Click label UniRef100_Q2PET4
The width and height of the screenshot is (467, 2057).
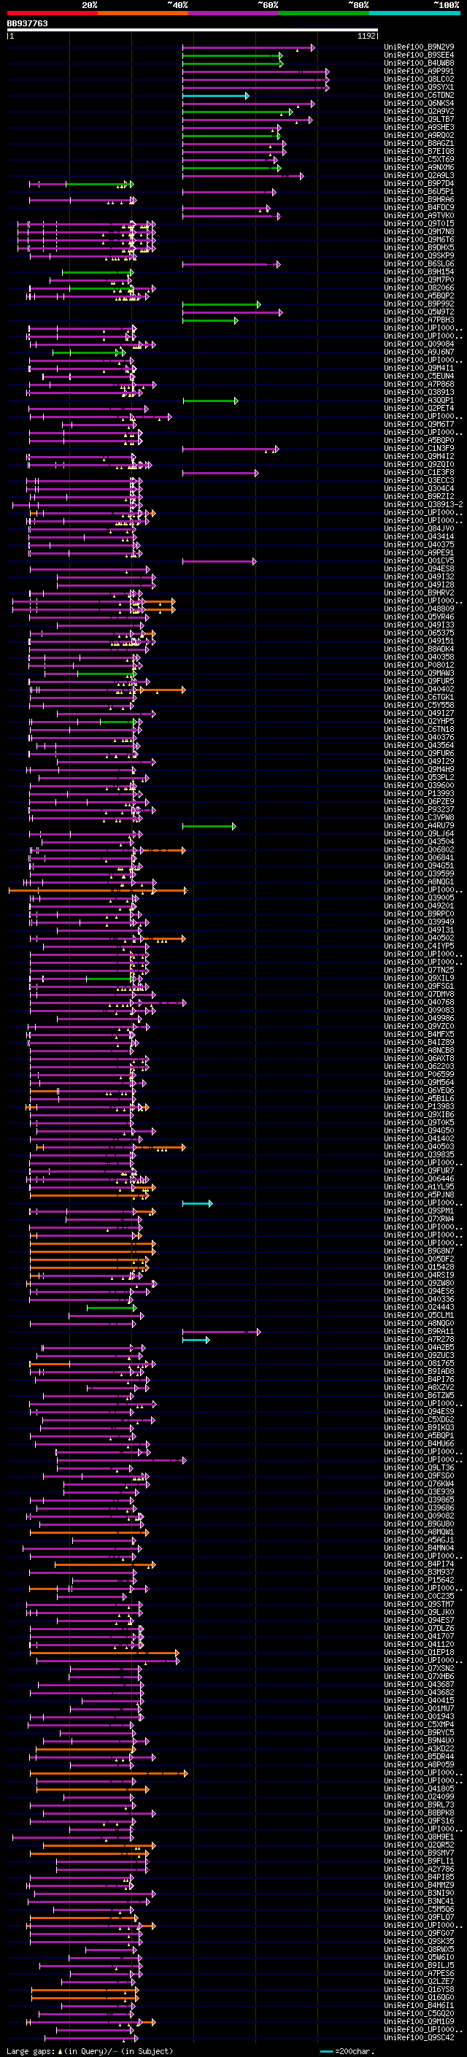click(419, 408)
